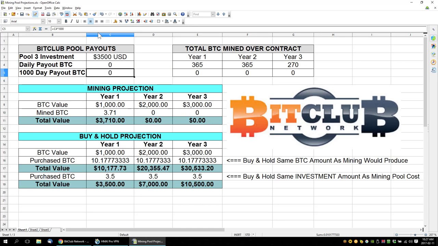The image size is (438, 246).
Task: Expand the Open file dropdown arrow
Action: point(17,14)
